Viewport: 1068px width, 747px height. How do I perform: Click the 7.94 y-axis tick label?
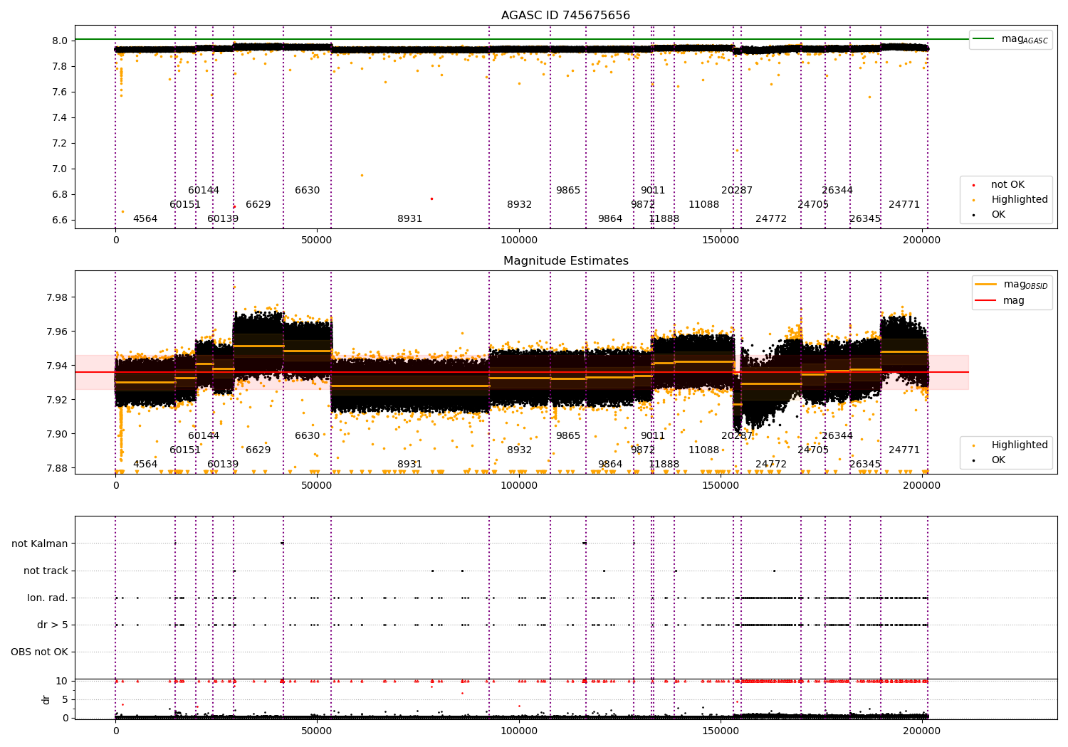(57, 366)
